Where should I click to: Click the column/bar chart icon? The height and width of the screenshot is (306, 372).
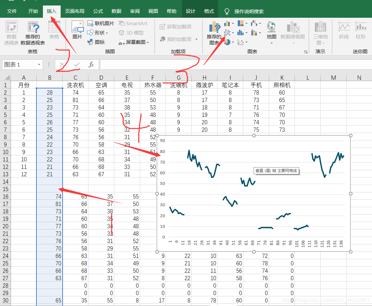click(x=227, y=23)
